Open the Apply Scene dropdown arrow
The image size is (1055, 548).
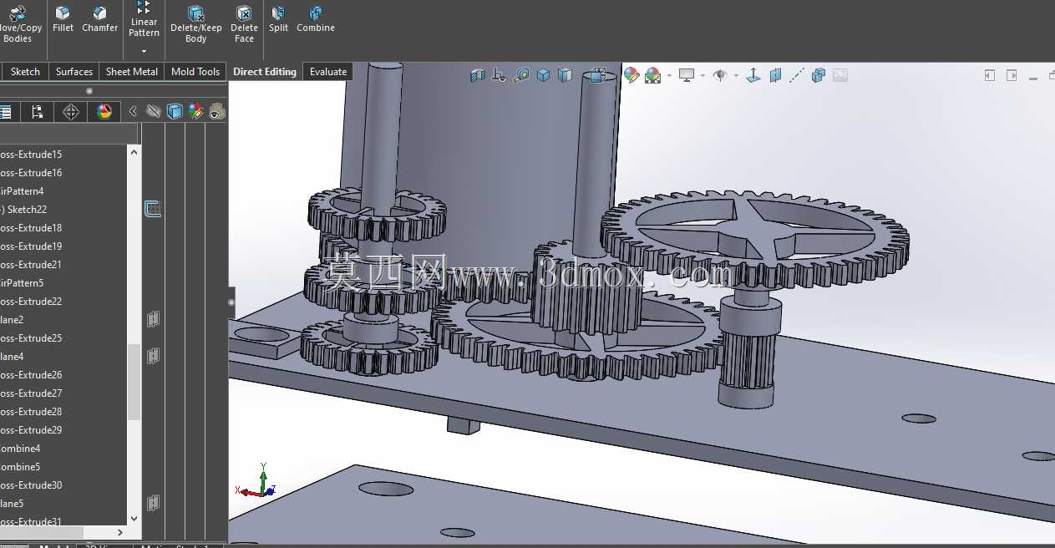pos(669,76)
